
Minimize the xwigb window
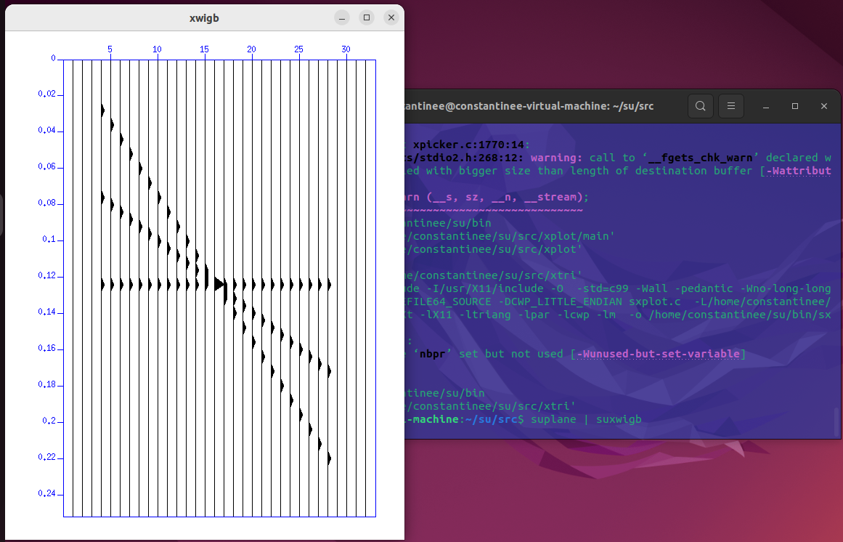pyautogui.click(x=342, y=17)
